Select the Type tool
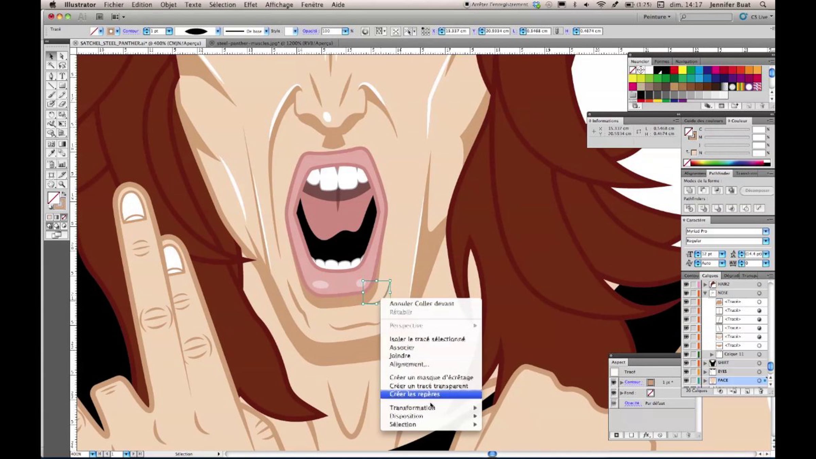Image resolution: width=816 pixels, height=459 pixels. point(62,76)
